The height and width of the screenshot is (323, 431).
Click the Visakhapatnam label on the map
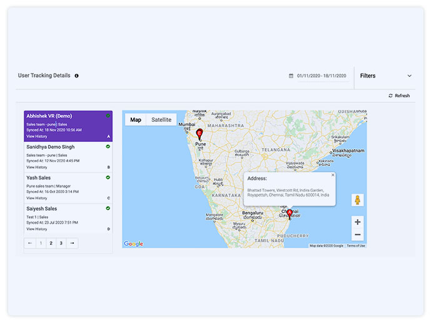(348, 151)
